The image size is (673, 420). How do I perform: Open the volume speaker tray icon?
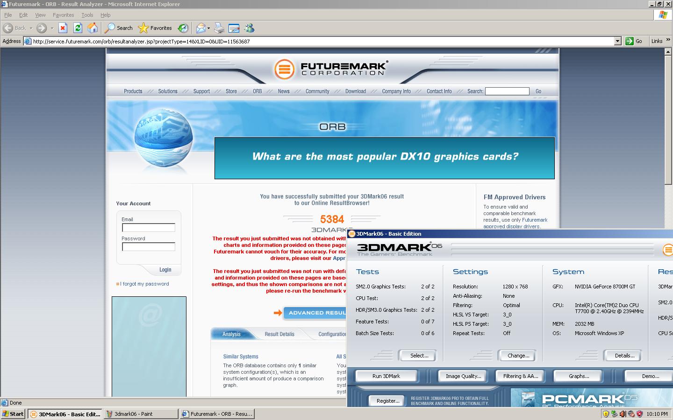tap(623, 413)
